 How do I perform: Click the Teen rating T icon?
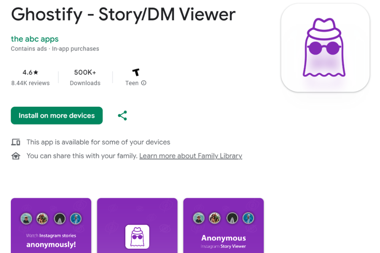136,72
